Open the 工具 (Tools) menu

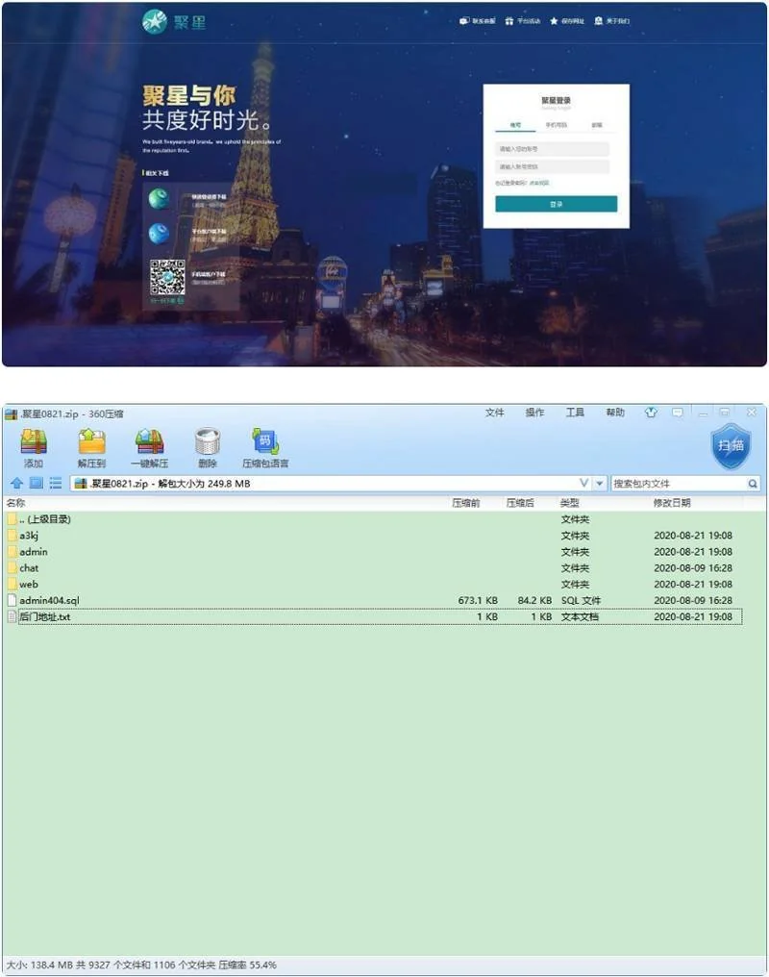coord(575,413)
